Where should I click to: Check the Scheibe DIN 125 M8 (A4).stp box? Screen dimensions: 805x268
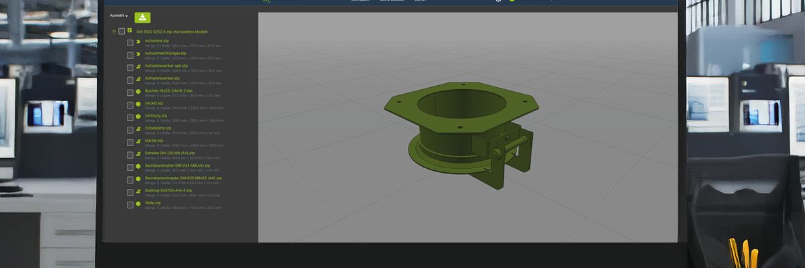tap(130, 155)
